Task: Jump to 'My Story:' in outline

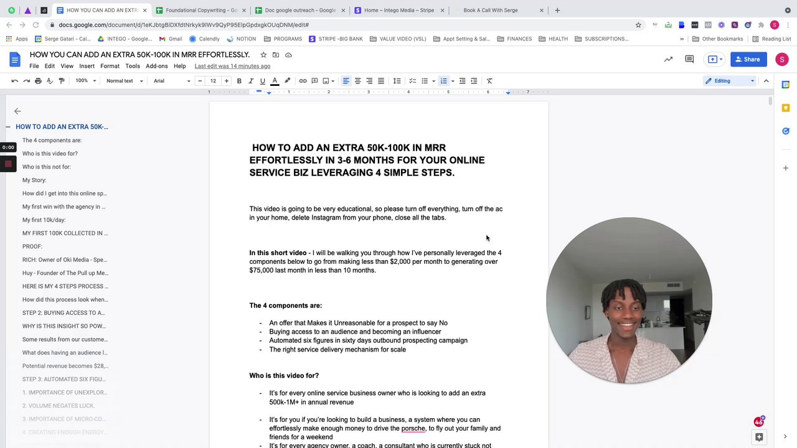Action: 34,180
